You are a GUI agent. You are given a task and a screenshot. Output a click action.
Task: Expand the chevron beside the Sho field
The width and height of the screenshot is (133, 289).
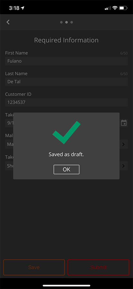[123, 166]
